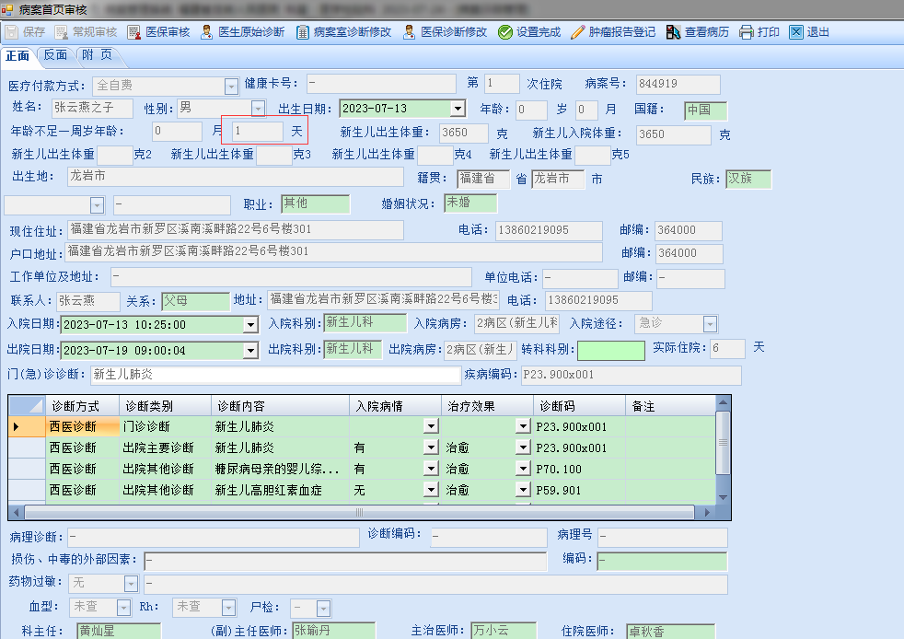The height and width of the screenshot is (639, 904).
Task: Click the 职业 field 其他
Action: pyautogui.click(x=316, y=203)
